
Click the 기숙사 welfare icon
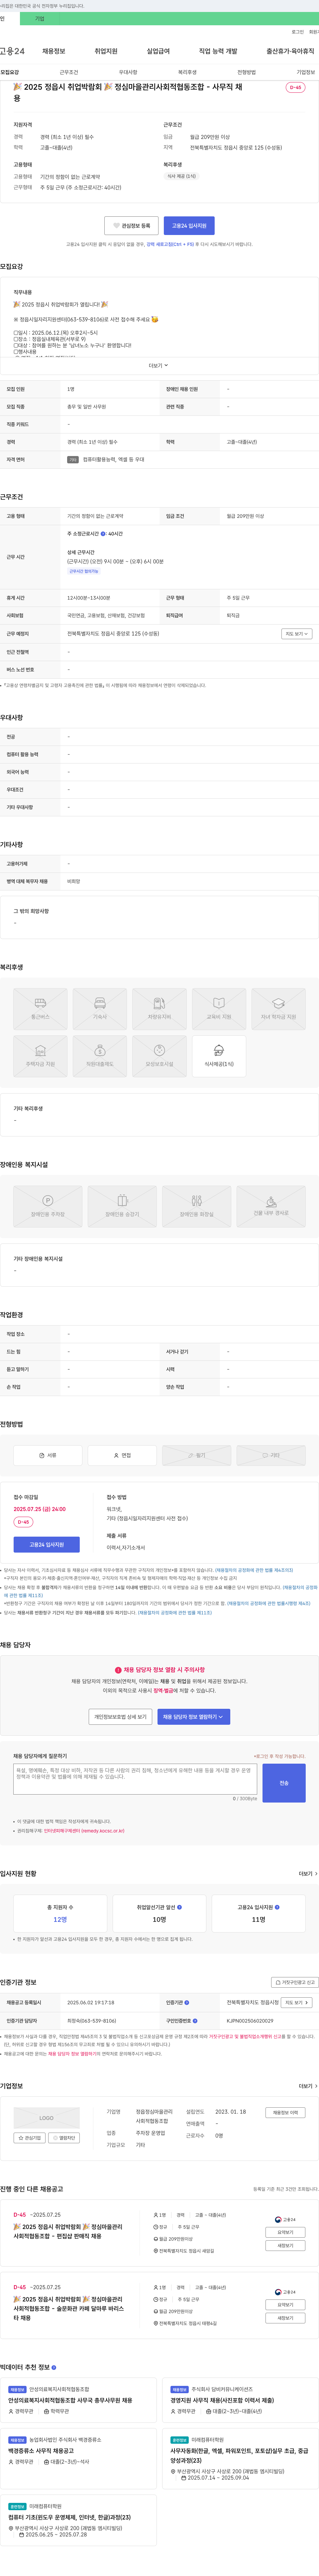point(100,1009)
